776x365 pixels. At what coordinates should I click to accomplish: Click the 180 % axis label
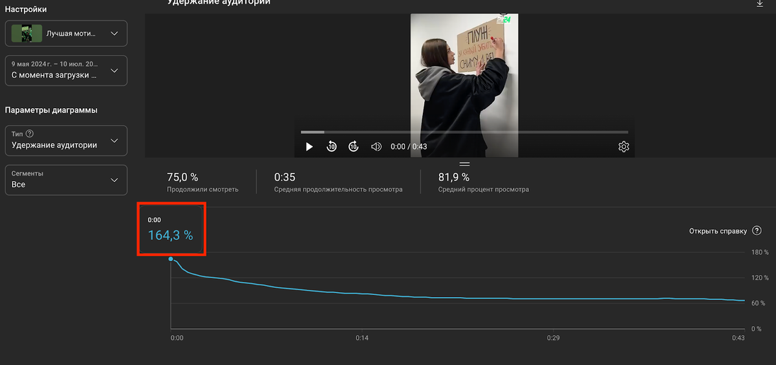[760, 252]
